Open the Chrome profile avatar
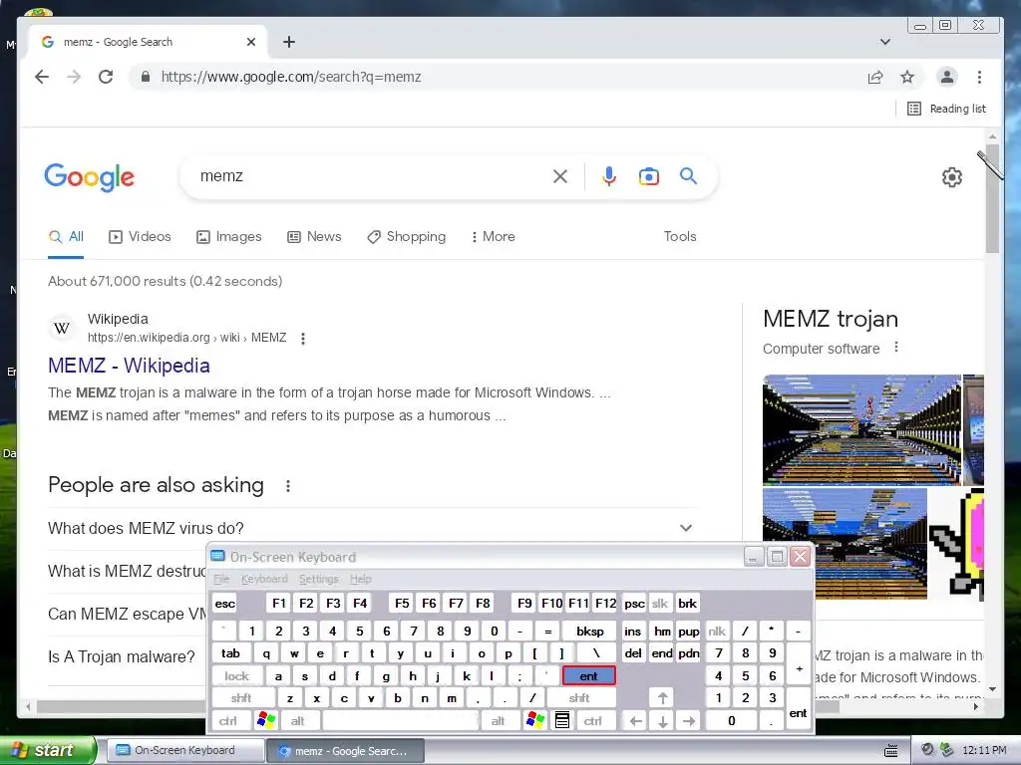 click(x=947, y=77)
